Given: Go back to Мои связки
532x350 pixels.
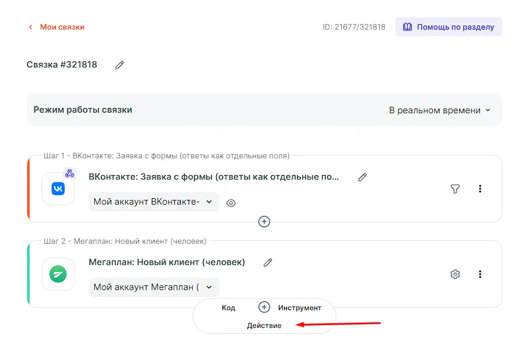Looking at the screenshot, I should 56,27.
